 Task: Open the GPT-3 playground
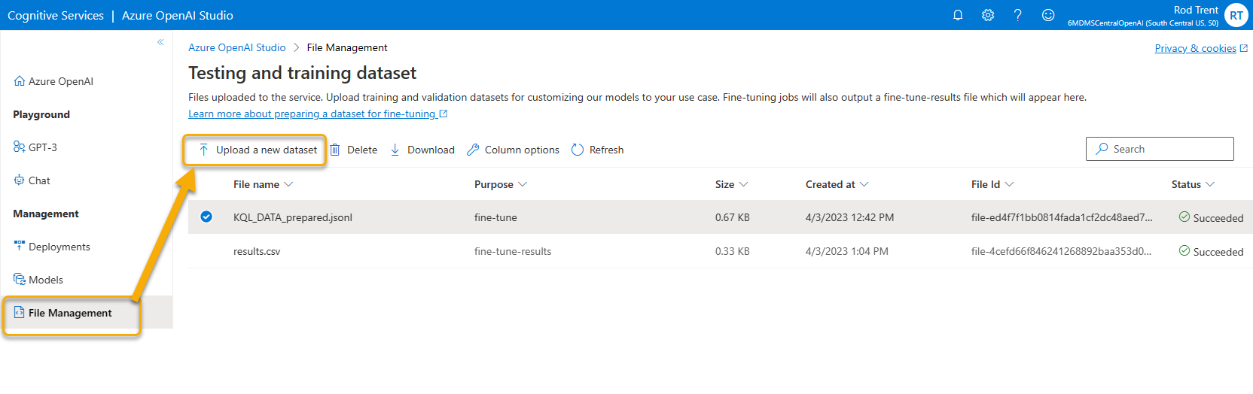click(35, 147)
